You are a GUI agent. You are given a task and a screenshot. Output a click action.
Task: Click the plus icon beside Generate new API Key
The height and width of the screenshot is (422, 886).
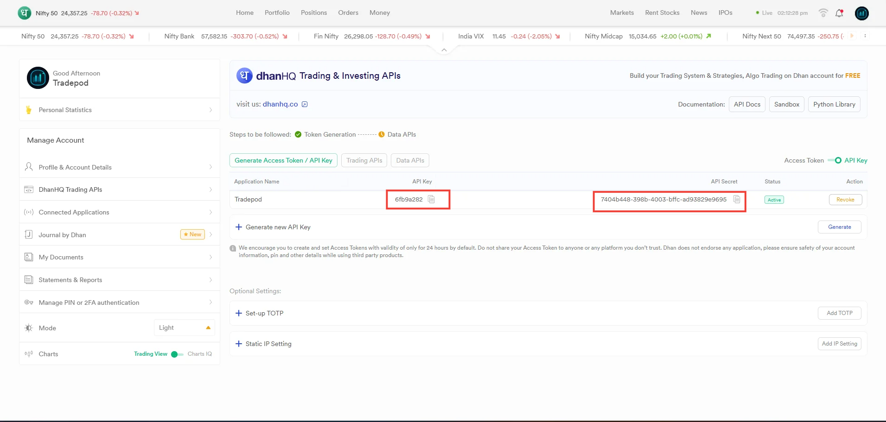(239, 227)
